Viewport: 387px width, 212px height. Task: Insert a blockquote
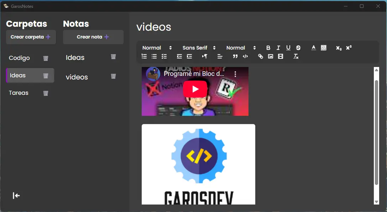pyautogui.click(x=235, y=56)
